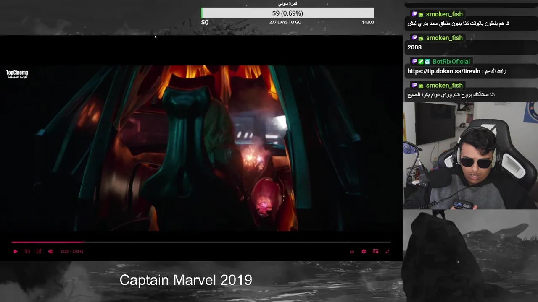Click the $1300 goal amount
Image resolution: width=538 pixels, height=302 pixels.
click(x=368, y=22)
